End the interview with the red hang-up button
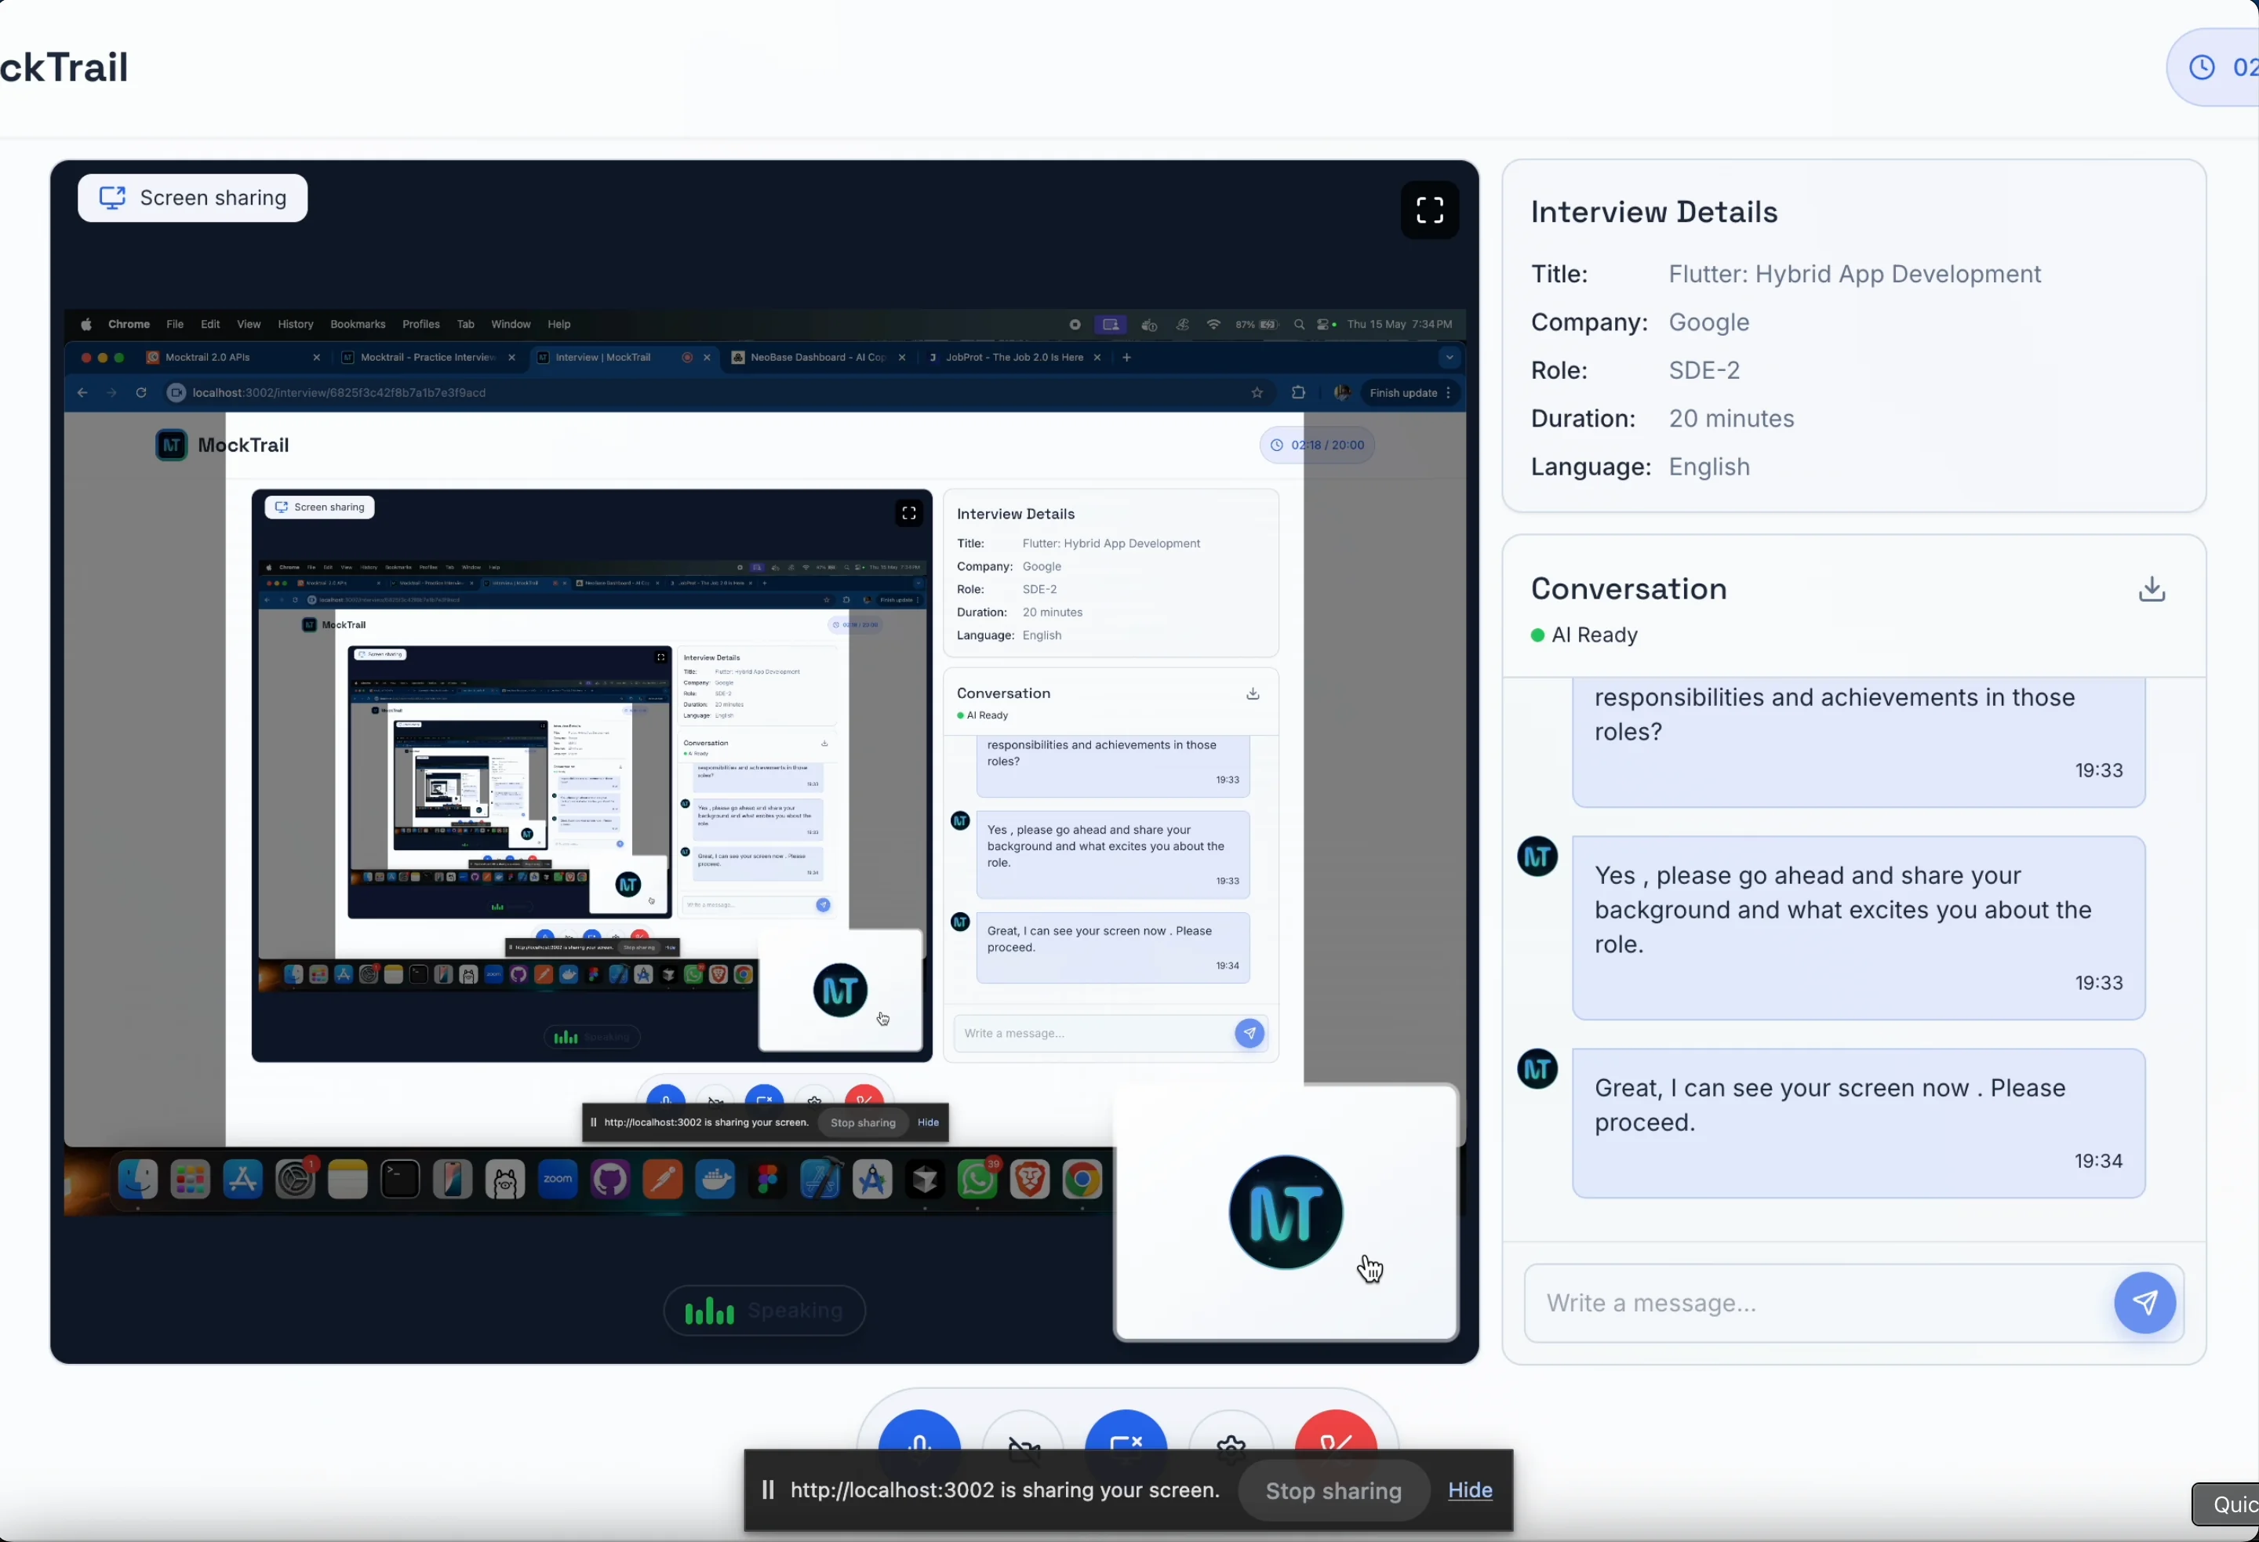This screenshot has width=2259, height=1542. [1336, 1433]
